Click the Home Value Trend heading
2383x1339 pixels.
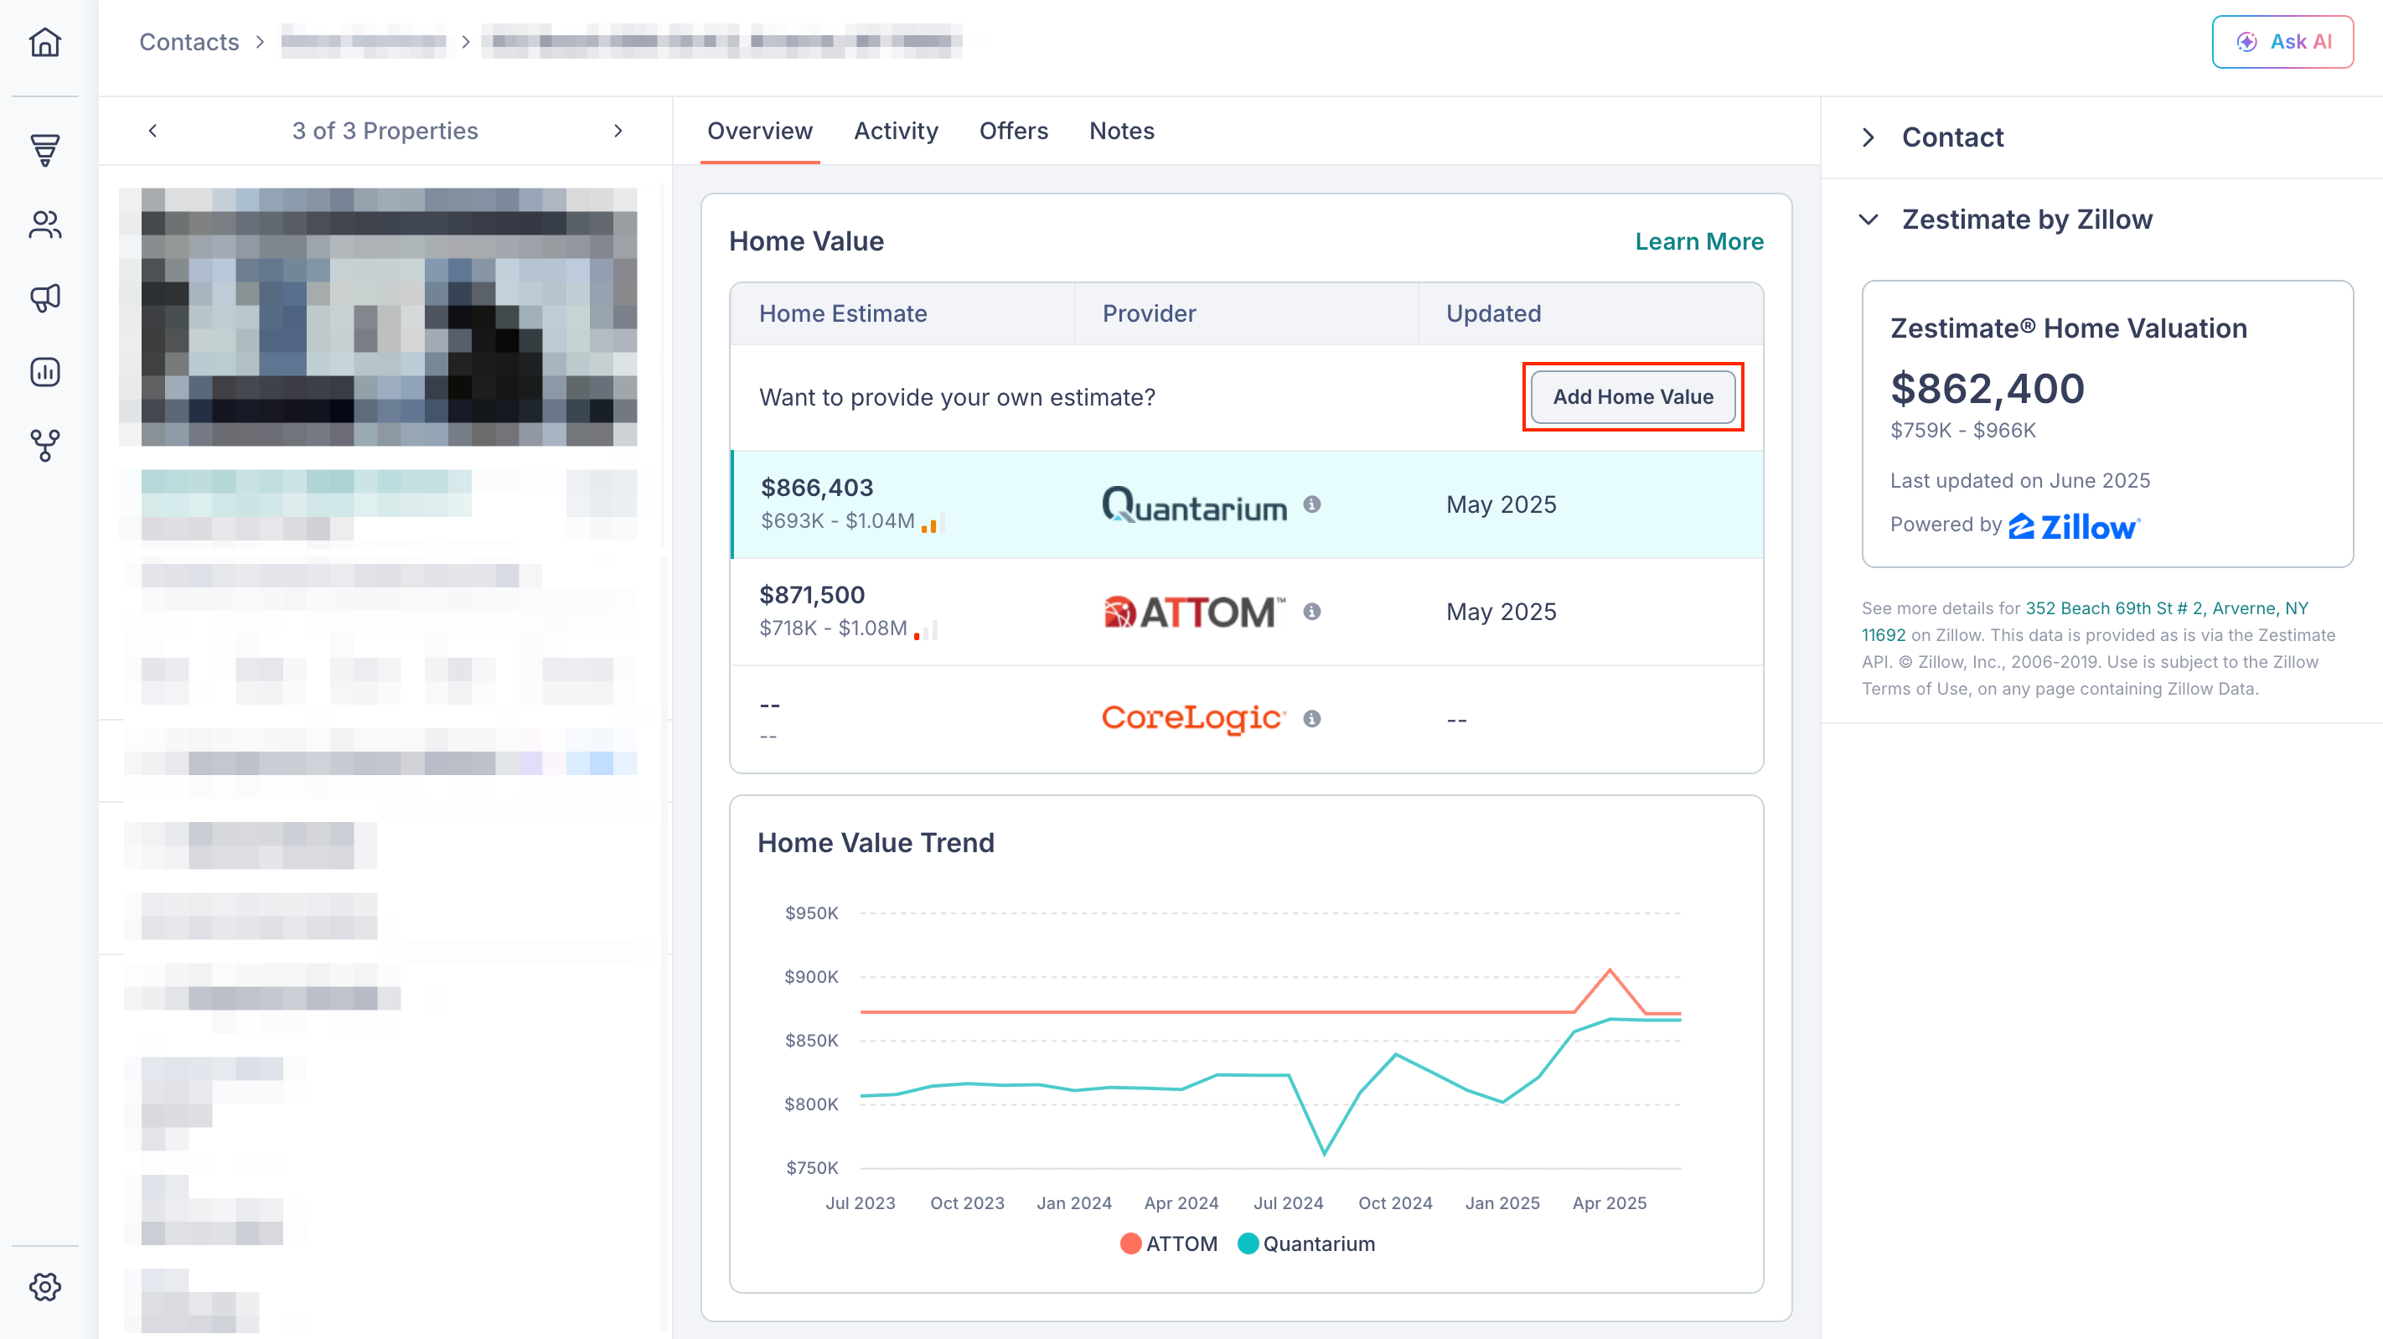point(875,843)
